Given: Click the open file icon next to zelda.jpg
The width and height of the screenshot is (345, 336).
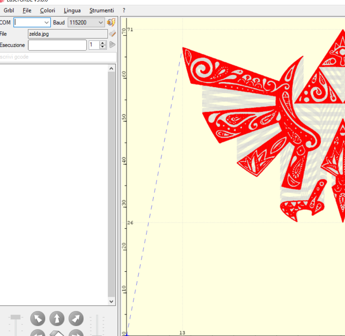Looking at the screenshot, I should tap(112, 33).
